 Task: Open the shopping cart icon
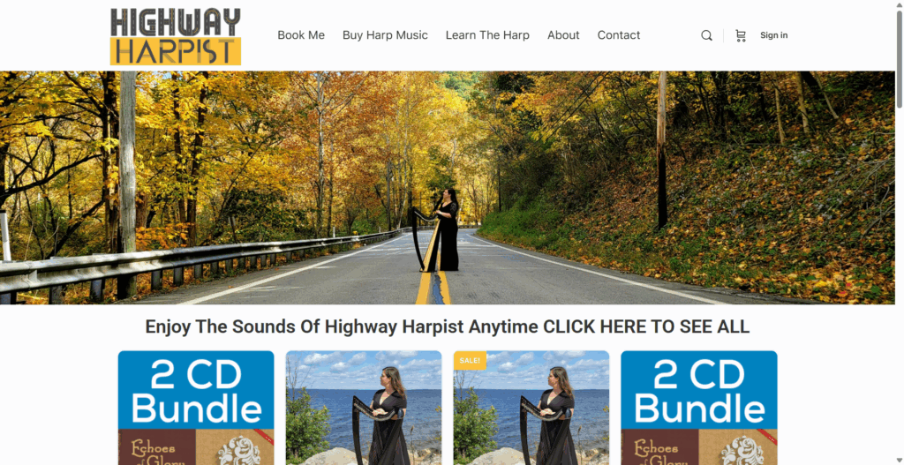pyautogui.click(x=741, y=35)
